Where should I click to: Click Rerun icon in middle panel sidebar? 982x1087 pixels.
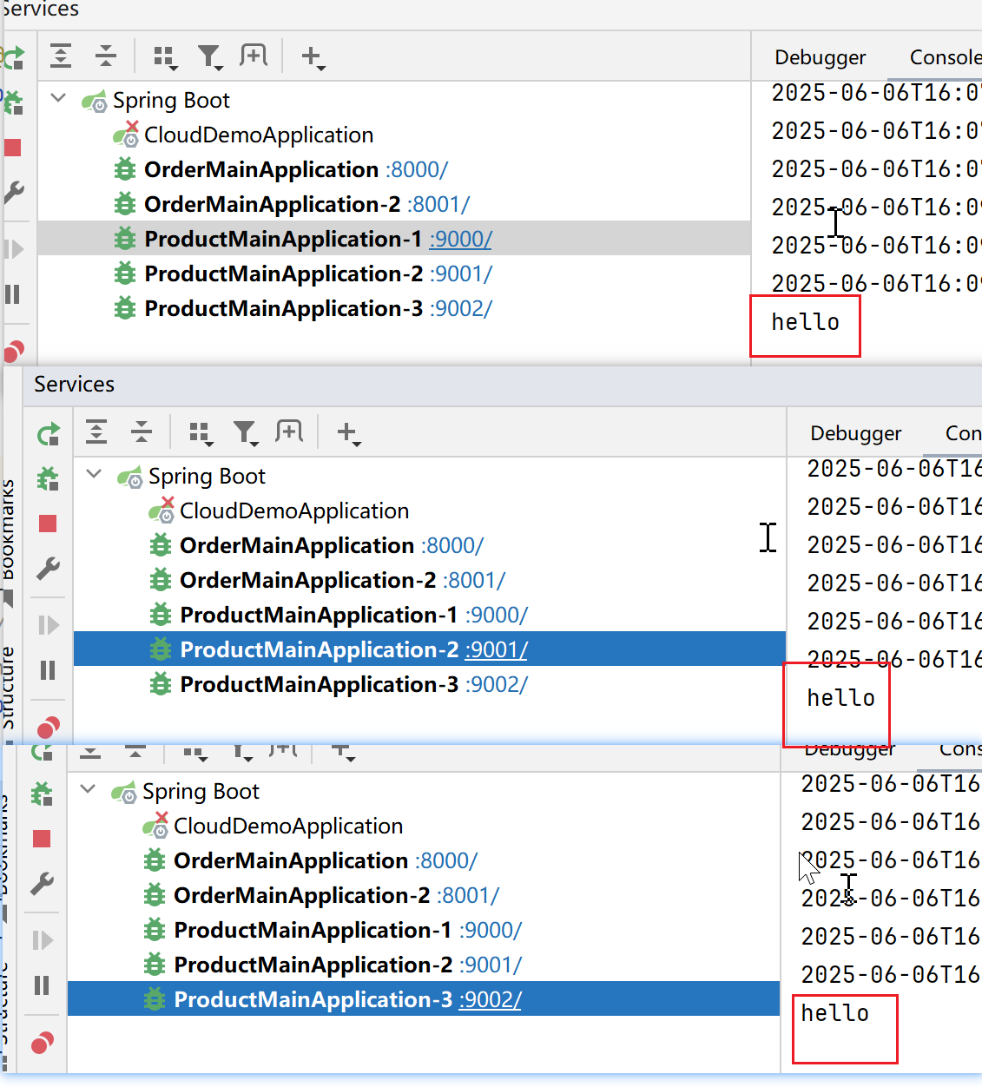[49, 433]
